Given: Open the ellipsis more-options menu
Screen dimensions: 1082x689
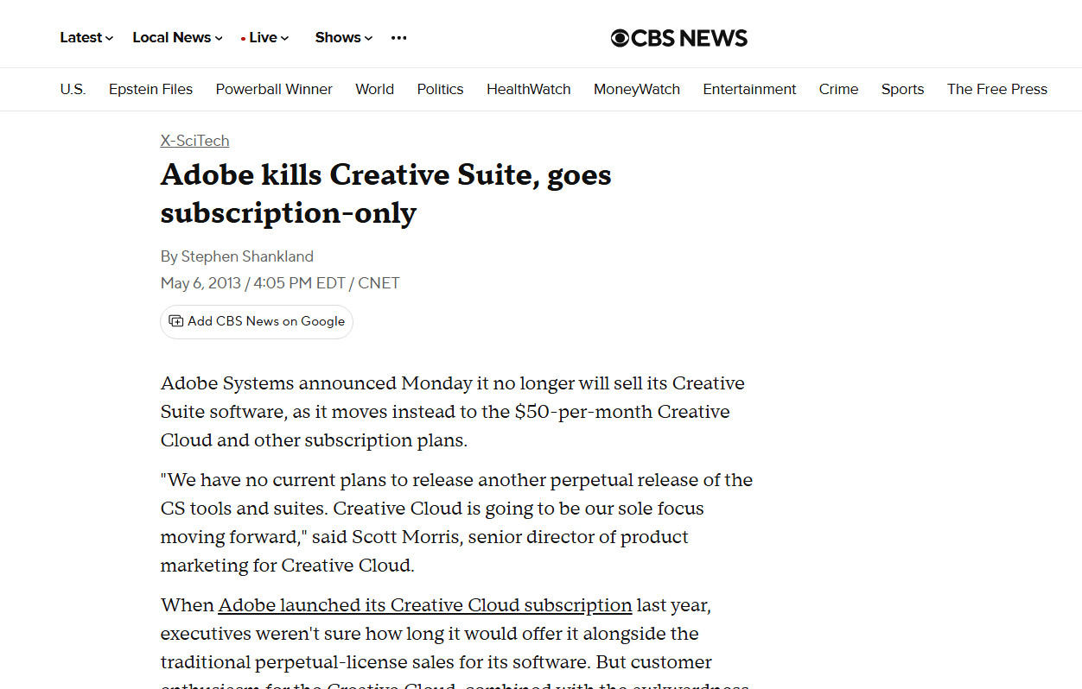Looking at the screenshot, I should pos(398,38).
